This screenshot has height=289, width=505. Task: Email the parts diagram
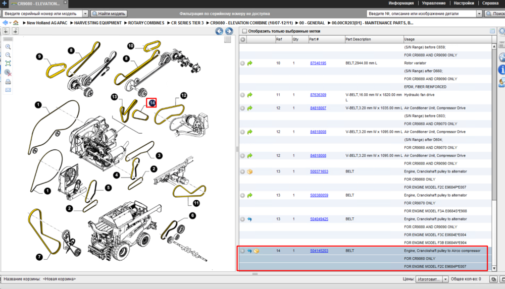8,90
